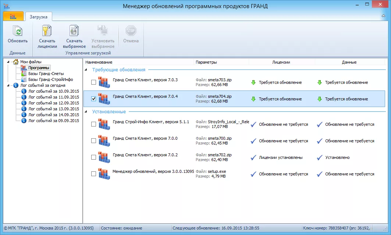Click program icon of версия 7.0.2
The image size is (391, 235).
(x=104, y=157)
